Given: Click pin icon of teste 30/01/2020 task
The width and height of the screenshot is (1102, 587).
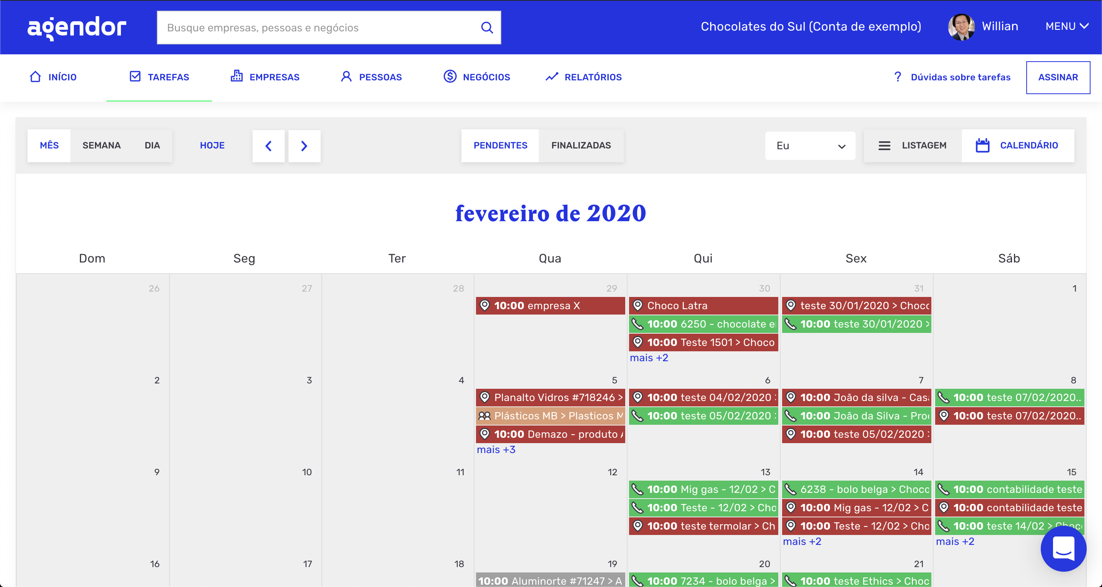Looking at the screenshot, I should coord(791,305).
